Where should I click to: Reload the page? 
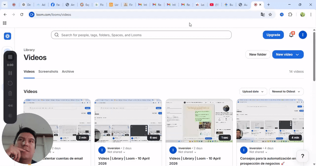(22, 14)
